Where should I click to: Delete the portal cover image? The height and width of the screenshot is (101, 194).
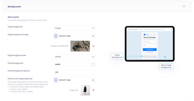point(93,90)
